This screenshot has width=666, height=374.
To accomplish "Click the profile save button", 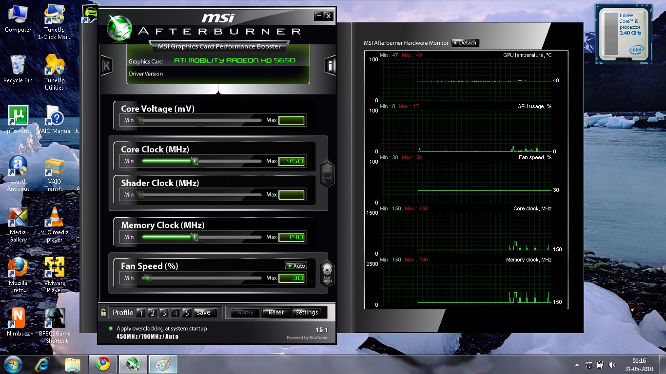I will (x=203, y=313).
